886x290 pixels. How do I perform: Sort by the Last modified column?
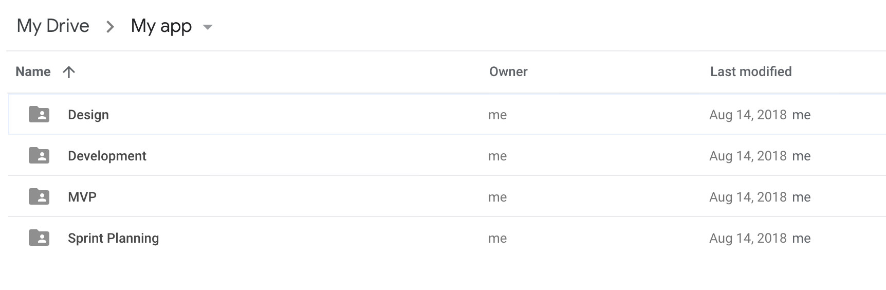tap(751, 71)
